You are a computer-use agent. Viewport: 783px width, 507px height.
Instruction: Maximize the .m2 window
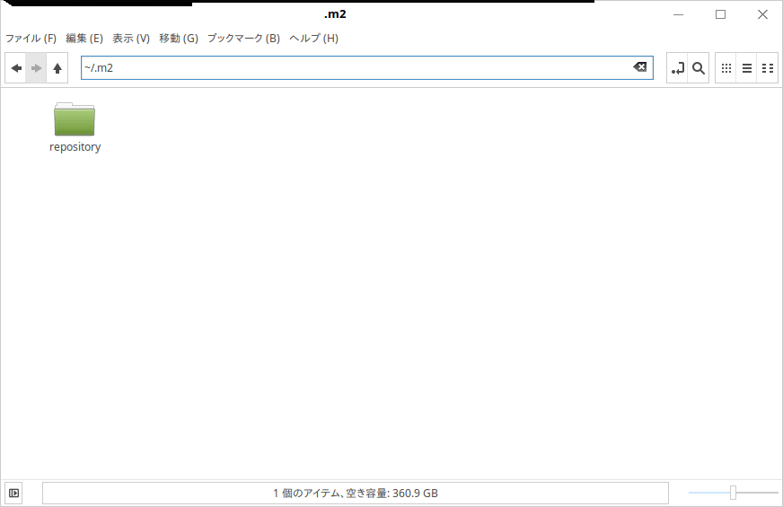click(x=720, y=14)
